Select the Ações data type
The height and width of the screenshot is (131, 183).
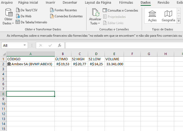click(152, 16)
